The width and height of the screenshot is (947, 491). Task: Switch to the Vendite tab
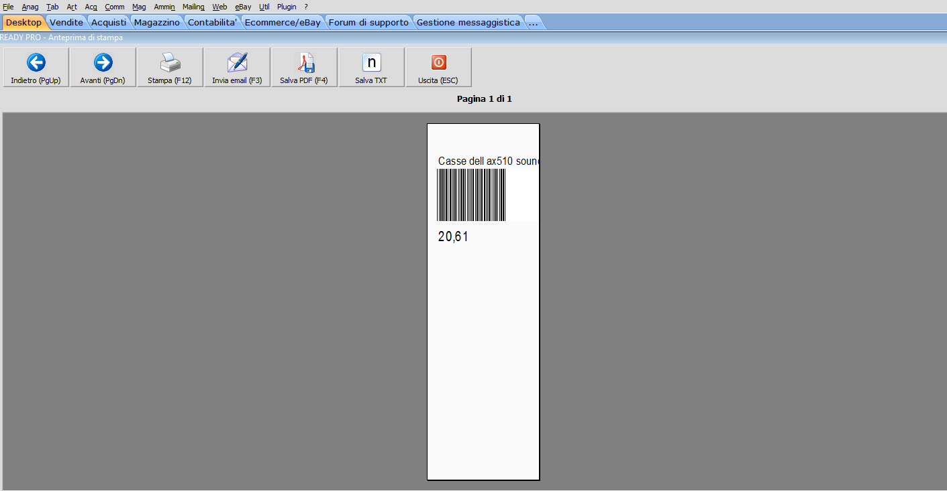click(x=66, y=22)
